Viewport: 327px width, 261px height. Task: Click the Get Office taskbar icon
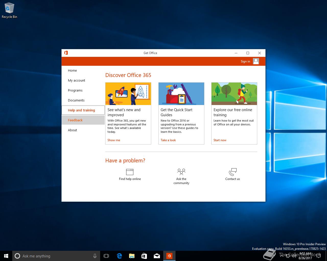[169, 256]
